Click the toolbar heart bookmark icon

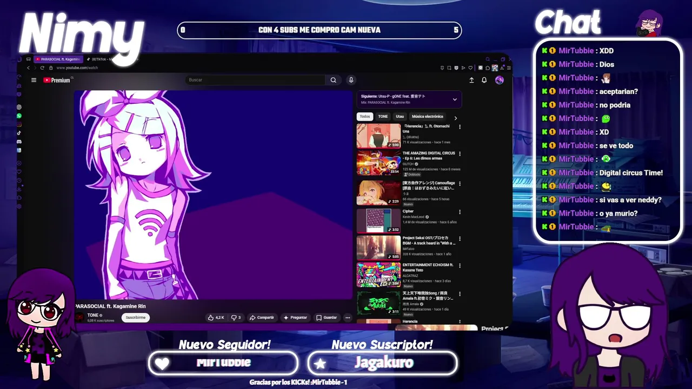470,68
